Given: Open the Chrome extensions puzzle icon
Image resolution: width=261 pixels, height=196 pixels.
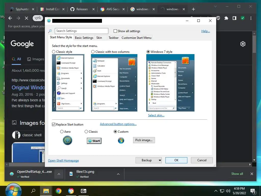Looking at the screenshot, I should pos(226,18).
